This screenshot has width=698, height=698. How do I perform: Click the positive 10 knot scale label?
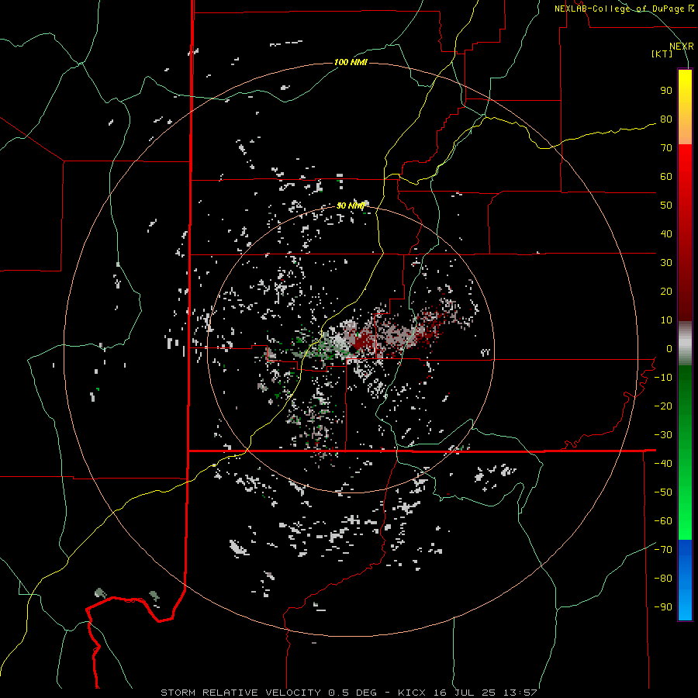666,320
